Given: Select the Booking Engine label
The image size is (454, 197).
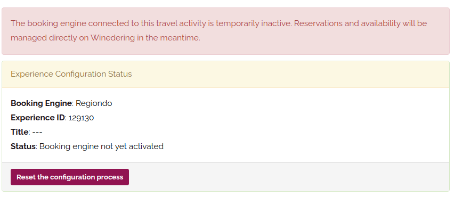Looking at the screenshot, I should [x=41, y=103].
